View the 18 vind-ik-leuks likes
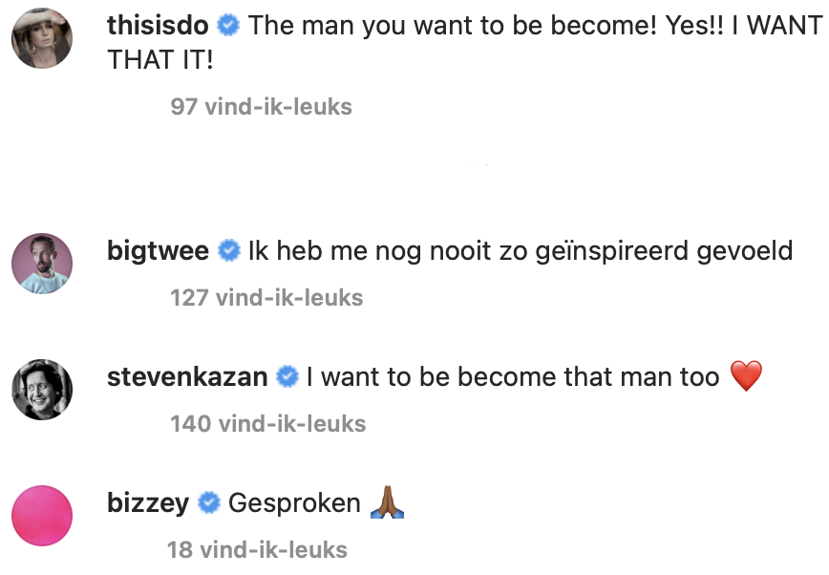829x575 pixels. coord(258,550)
